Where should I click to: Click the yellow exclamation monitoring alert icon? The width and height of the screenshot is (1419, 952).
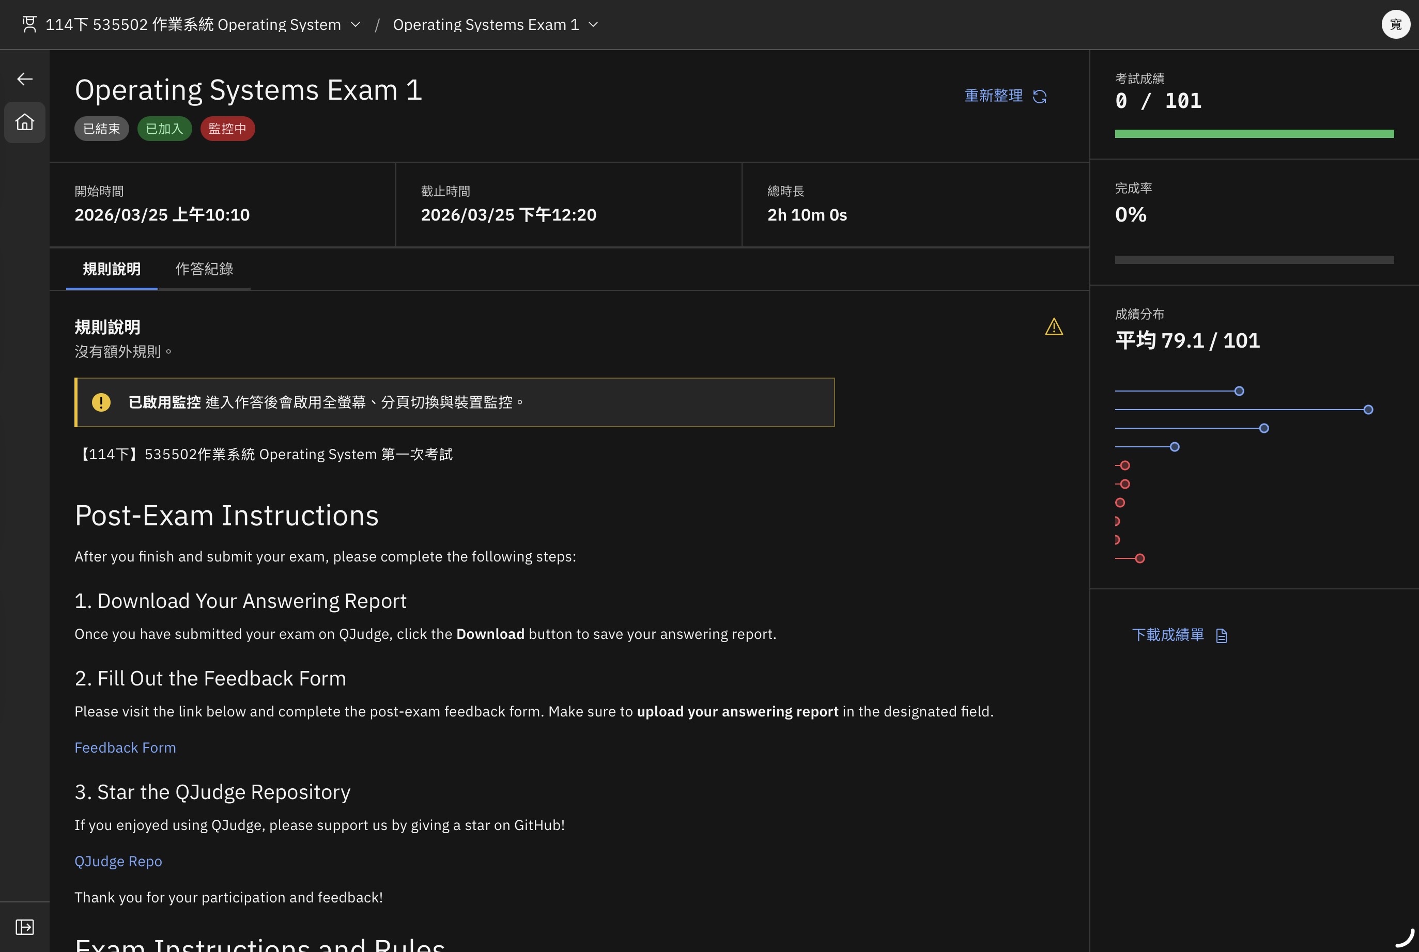point(101,402)
